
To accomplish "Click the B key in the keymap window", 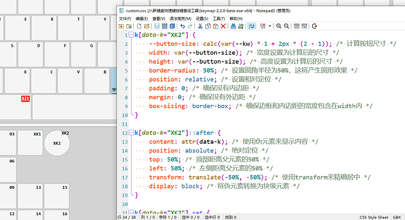I will click(x=97, y=81).
